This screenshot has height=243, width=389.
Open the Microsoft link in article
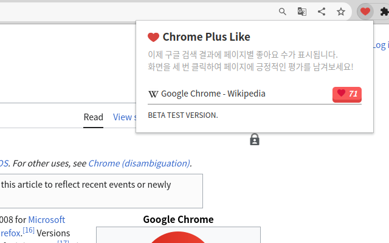coord(47,220)
